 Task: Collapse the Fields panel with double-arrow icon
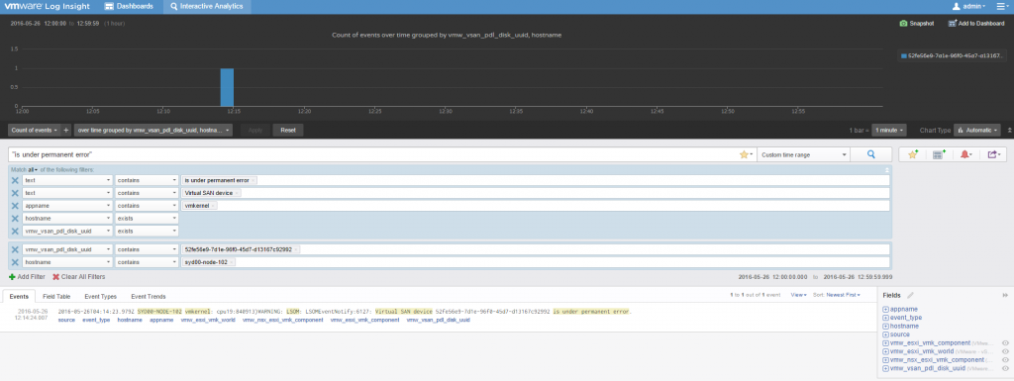click(x=1004, y=295)
